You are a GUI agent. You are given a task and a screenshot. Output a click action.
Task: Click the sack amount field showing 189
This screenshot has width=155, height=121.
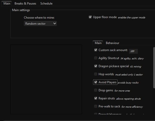point(133,51)
